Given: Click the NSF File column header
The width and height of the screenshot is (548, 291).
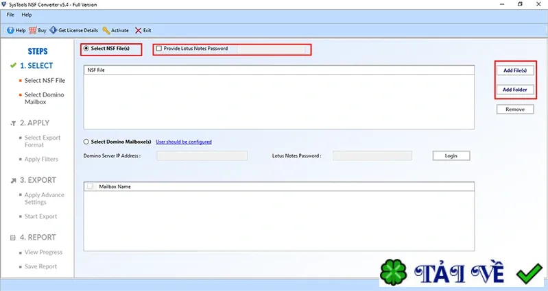Looking at the screenshot, I should (x=279, y=70).
